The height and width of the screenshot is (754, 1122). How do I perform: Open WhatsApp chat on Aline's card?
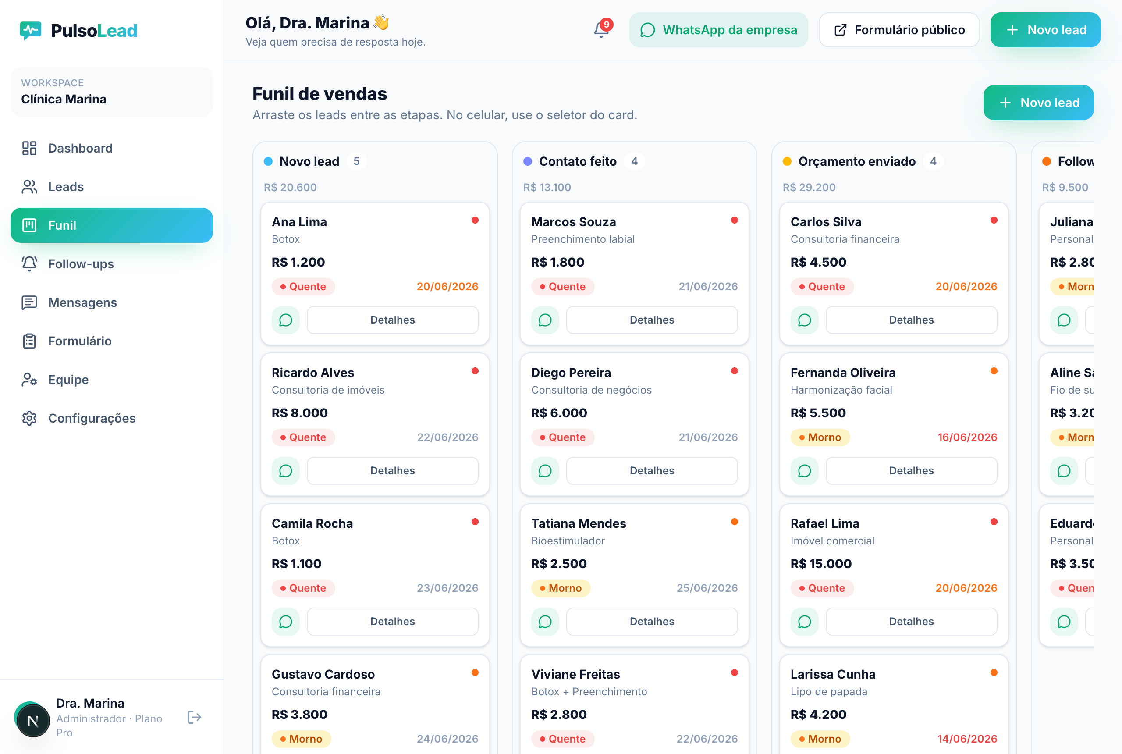pyautogui.click(x=1064, y=471)
